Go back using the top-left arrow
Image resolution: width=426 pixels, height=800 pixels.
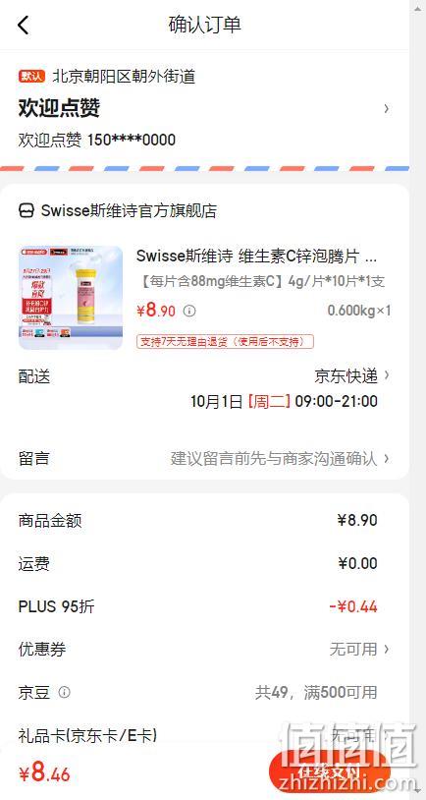[24, 25]
